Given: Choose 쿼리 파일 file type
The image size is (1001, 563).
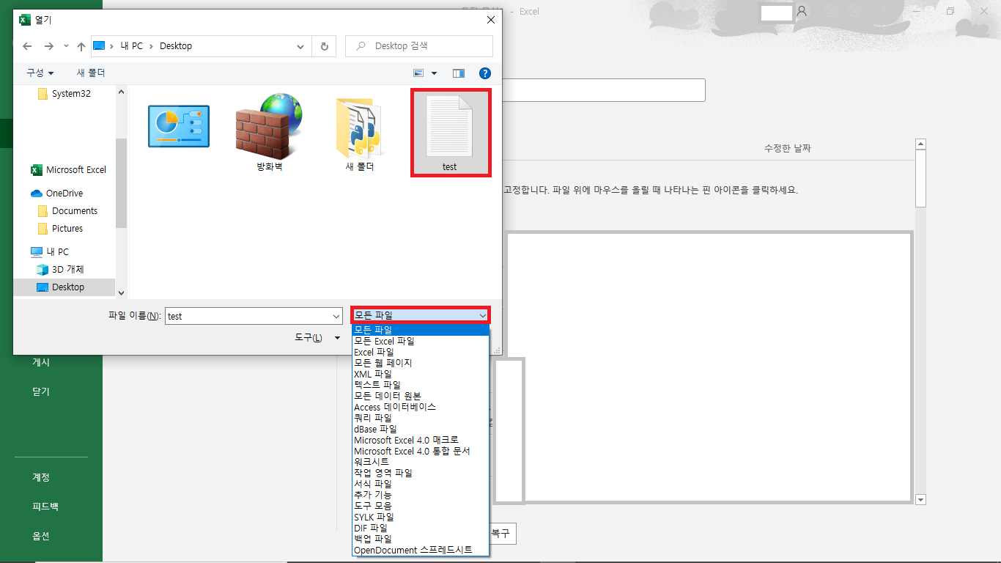Looking at the screenshot, I should click(420, 418).
